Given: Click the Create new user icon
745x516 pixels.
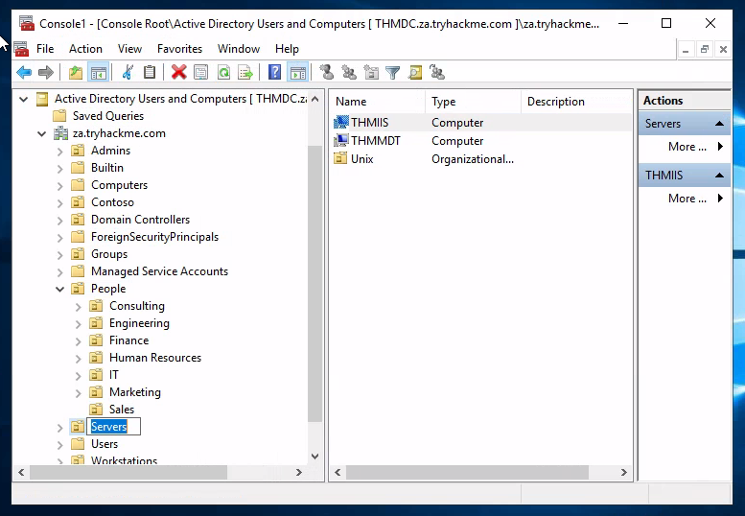Looking at the screenshot, I should tap(327, 72).
